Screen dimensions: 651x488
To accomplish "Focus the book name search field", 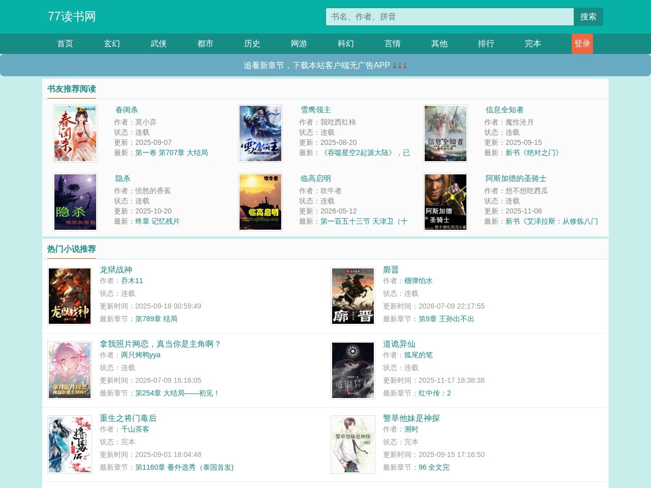I will point(450,17).
